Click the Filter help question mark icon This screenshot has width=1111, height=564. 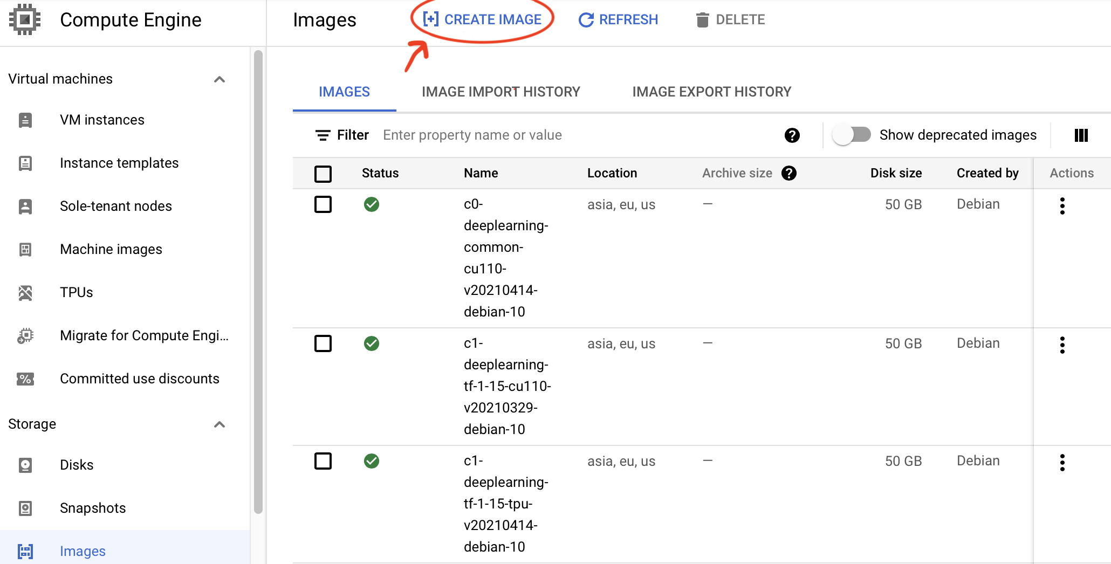pos(792,135)
